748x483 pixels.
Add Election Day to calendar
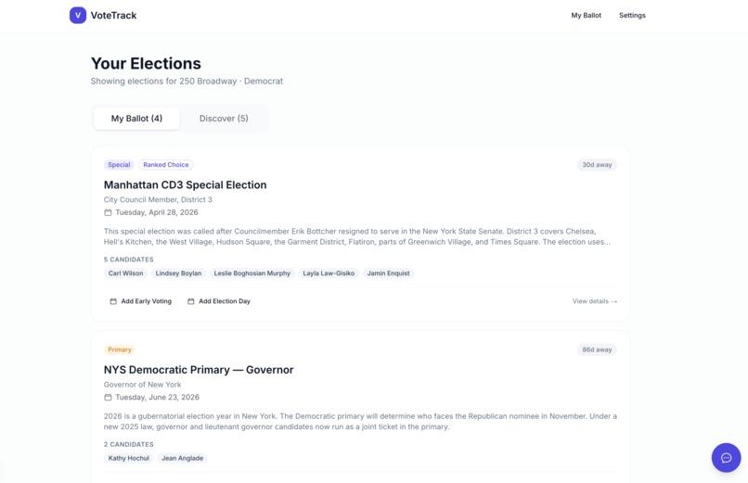tap(219, 301)
